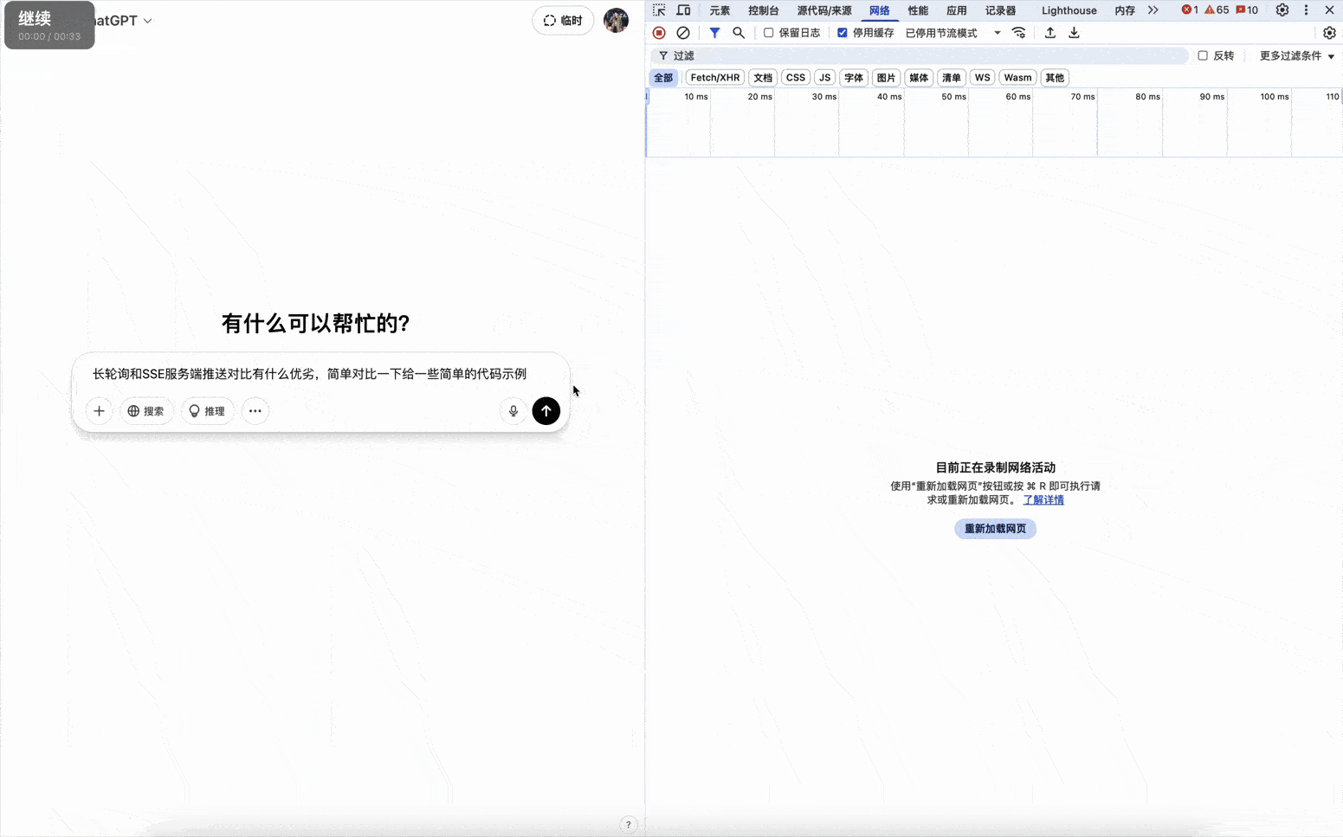1343x837 pixels.
Task: Check the 反转 filter checkbox
Action: tap(1203, 55)
